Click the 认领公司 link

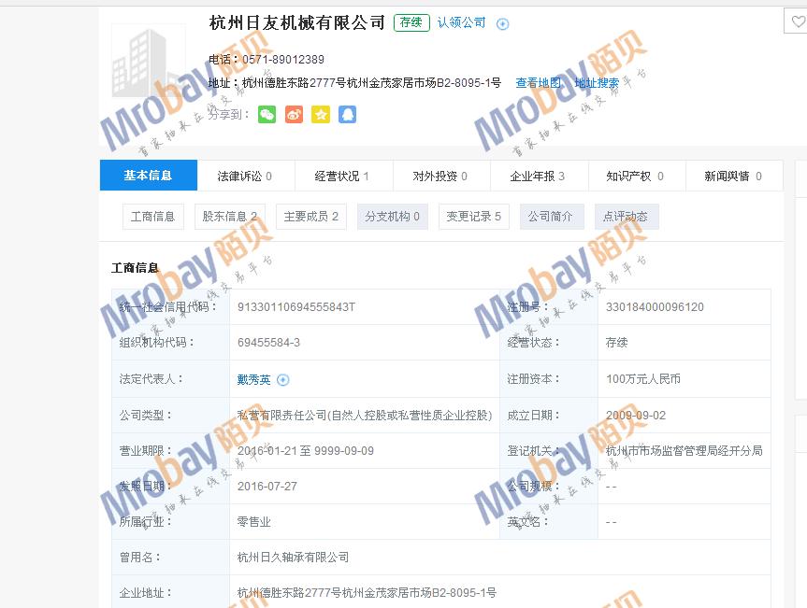pyautogui.click(x=462, y=23)
